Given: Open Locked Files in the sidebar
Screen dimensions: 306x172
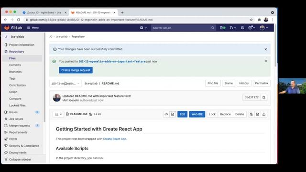Looking at the screenshot, I should pyautogui.click(x=17, y=106).
